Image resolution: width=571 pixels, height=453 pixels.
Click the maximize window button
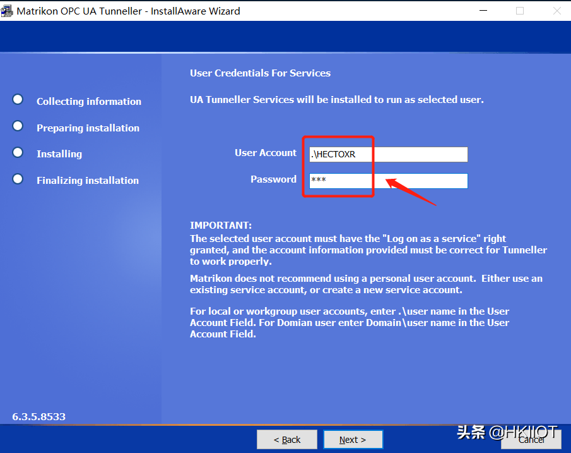pyautogui.click(x=520, y=11)
